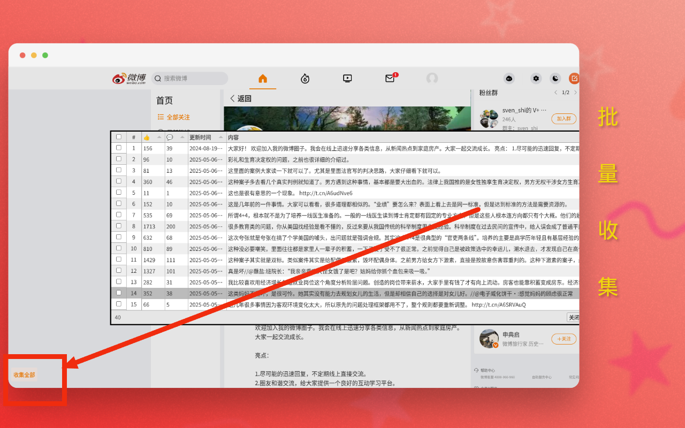
Task: Click 加入群 to join the fan group
Action: (564, 119)
